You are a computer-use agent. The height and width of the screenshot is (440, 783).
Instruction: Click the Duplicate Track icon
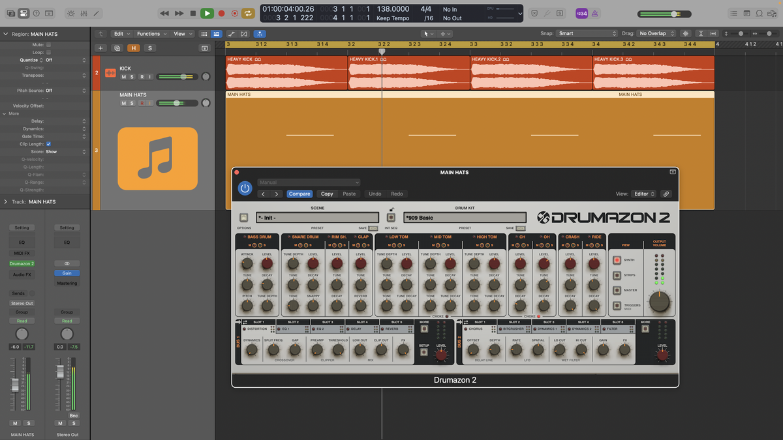tap(117, 48)
